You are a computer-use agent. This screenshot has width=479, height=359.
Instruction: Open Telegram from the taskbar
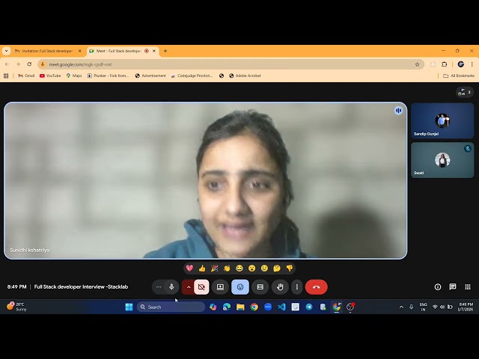[309, 307]
